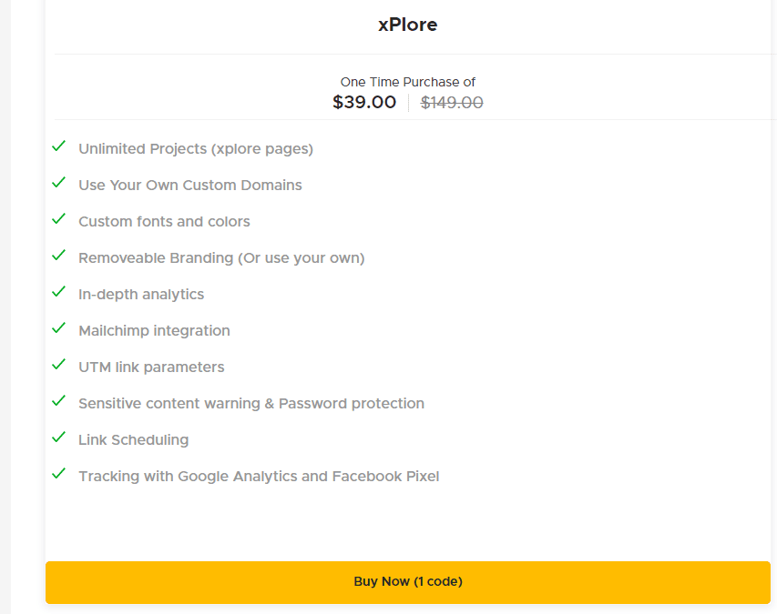This screenshot has height=614, width=777.
Task: Select the $39.00 price text
Action: tap(364, 102)
